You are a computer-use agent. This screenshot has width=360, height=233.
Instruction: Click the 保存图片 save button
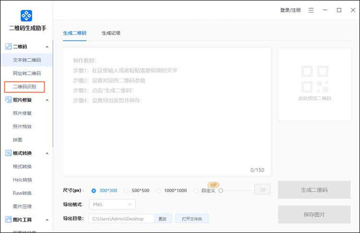tap(314, 215)
